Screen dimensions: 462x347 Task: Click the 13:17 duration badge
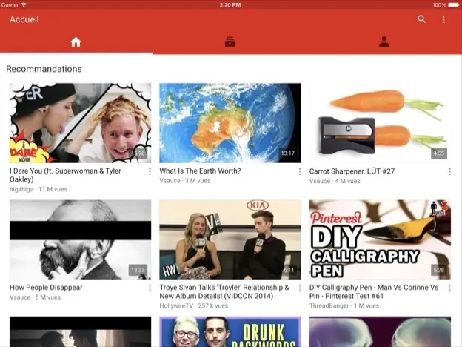pos(287,153)
